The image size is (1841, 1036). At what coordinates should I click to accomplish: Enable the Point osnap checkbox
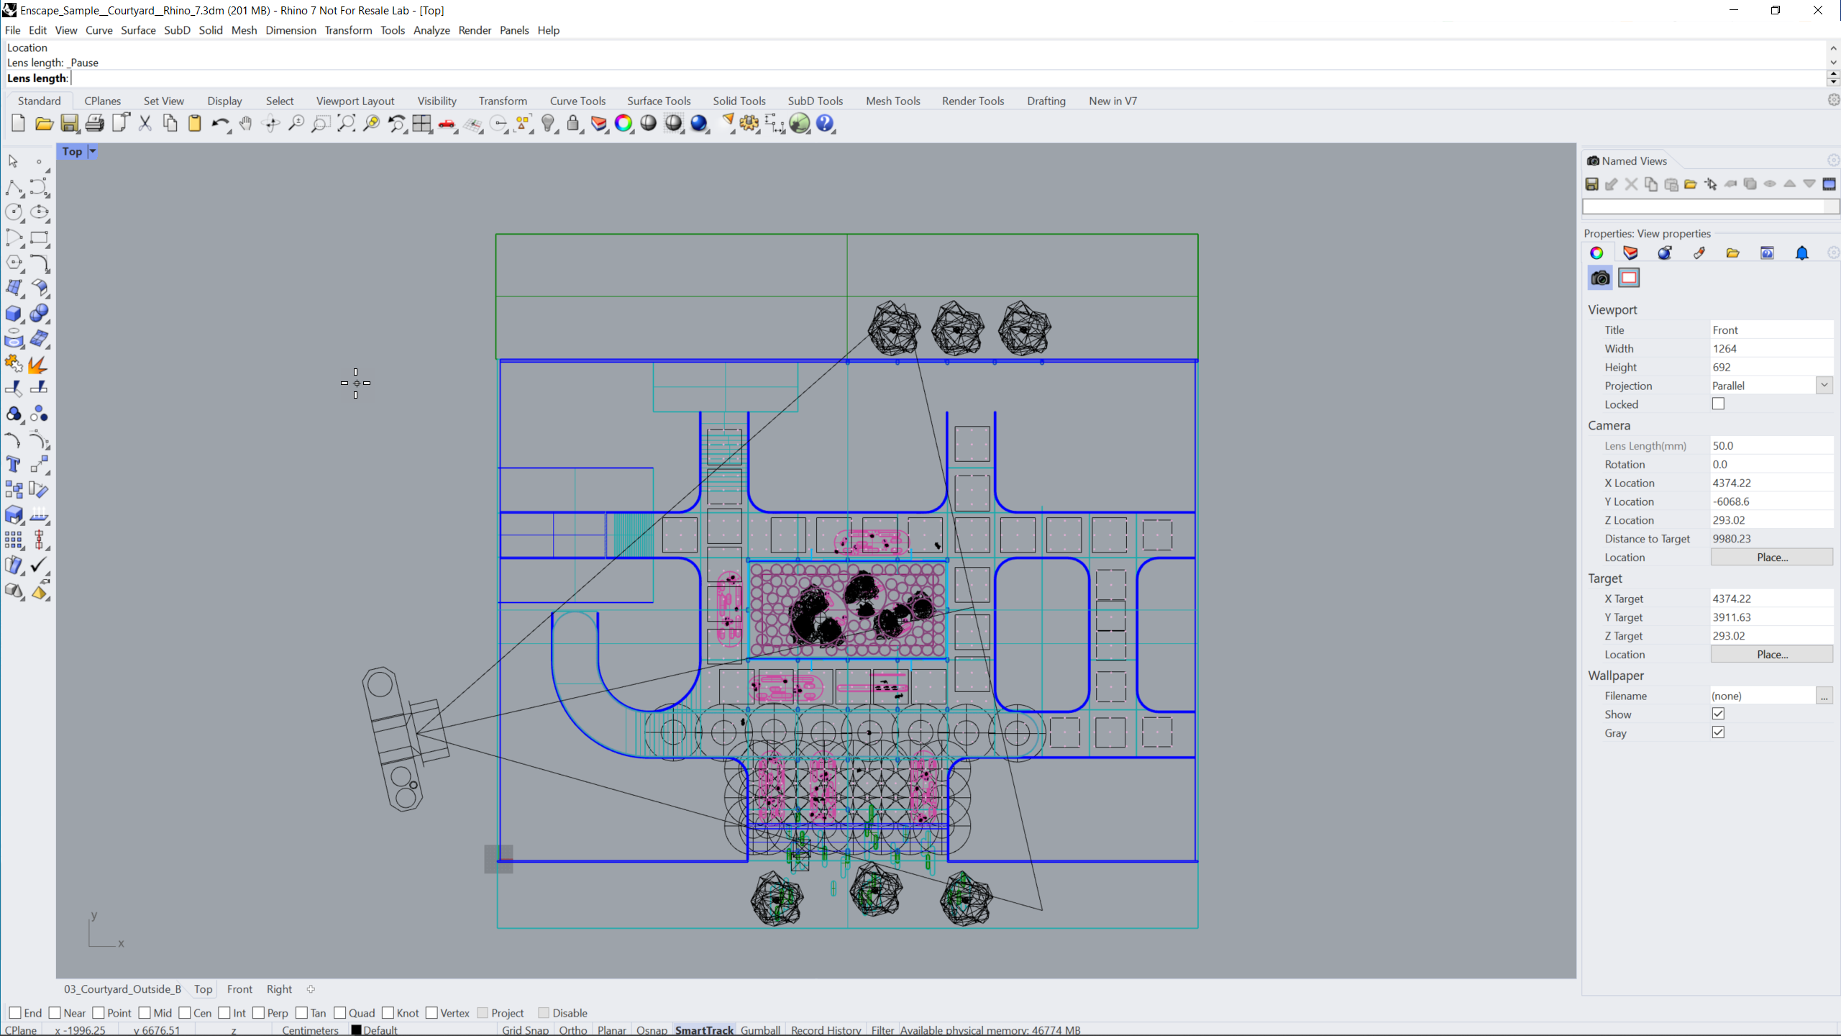[x=99, y=1013]
